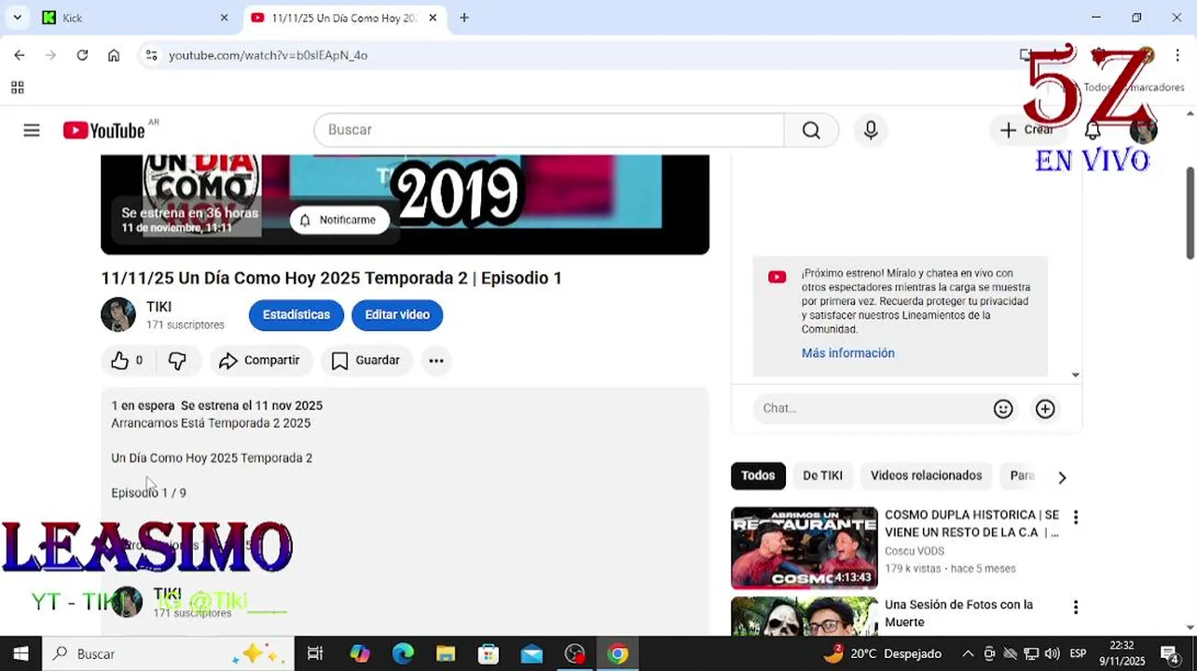Show more filter chips with right chevron

click(1062, 477)
